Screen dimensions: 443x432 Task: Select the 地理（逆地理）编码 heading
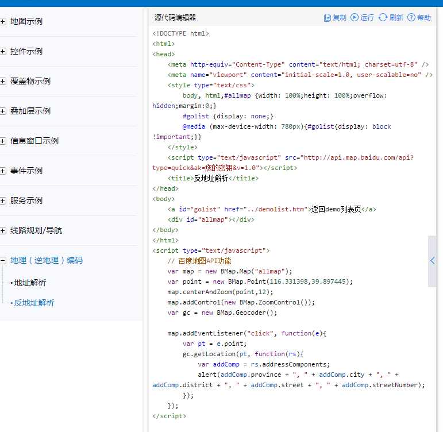[47, 260]
